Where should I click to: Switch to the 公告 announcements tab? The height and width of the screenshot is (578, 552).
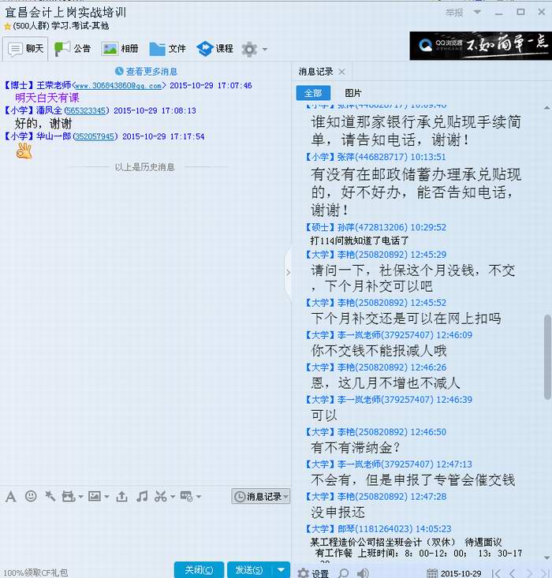tap(73, 49)
